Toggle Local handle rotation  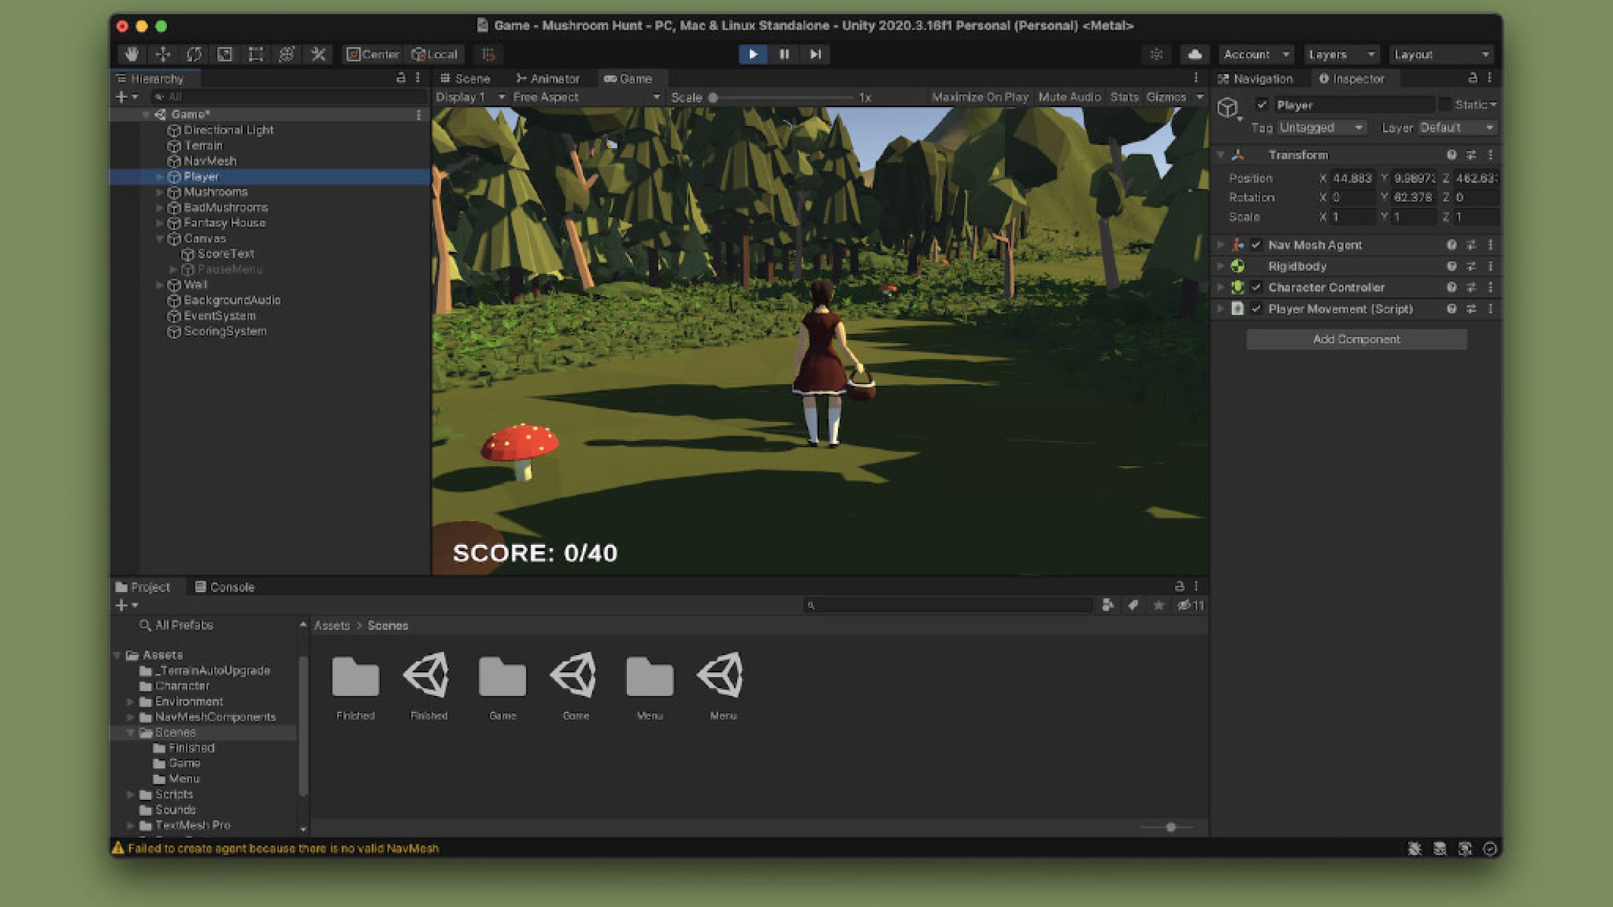[434, 54]
